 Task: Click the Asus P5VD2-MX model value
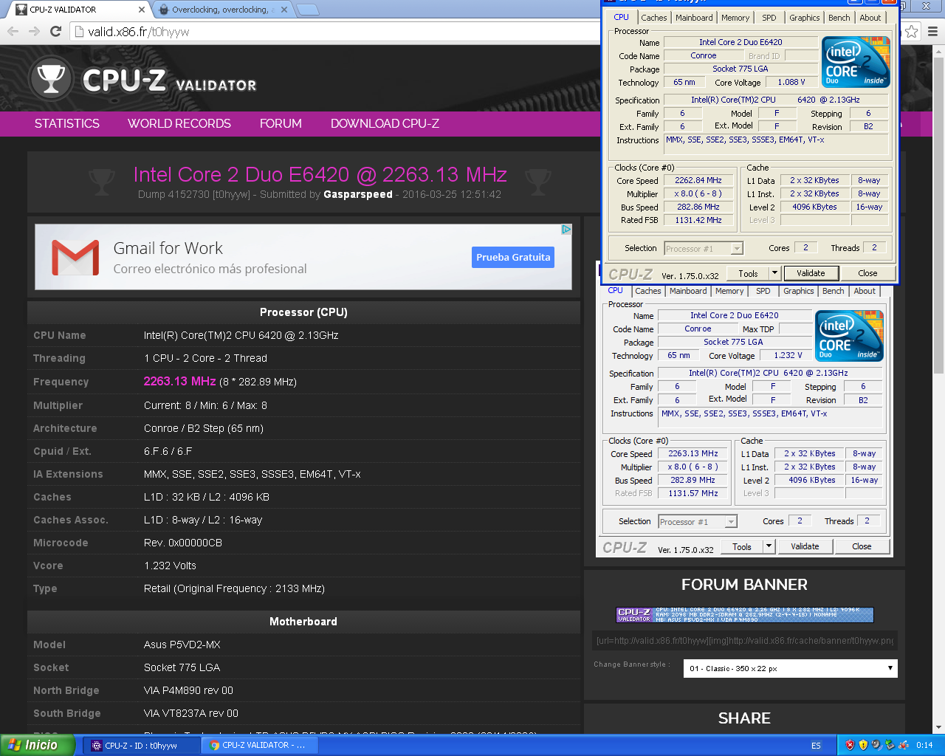pyautogui.click(x=182, y=645)
